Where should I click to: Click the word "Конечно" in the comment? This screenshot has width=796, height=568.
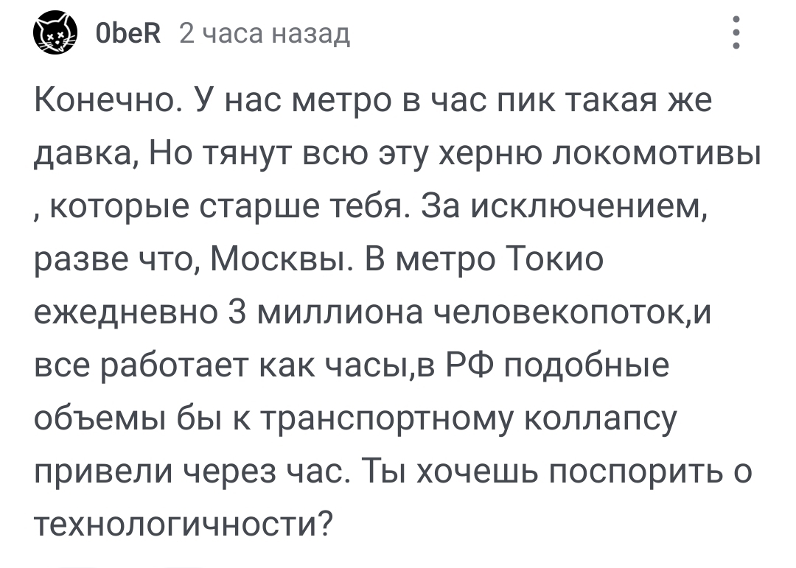click(x=105, y=102)
